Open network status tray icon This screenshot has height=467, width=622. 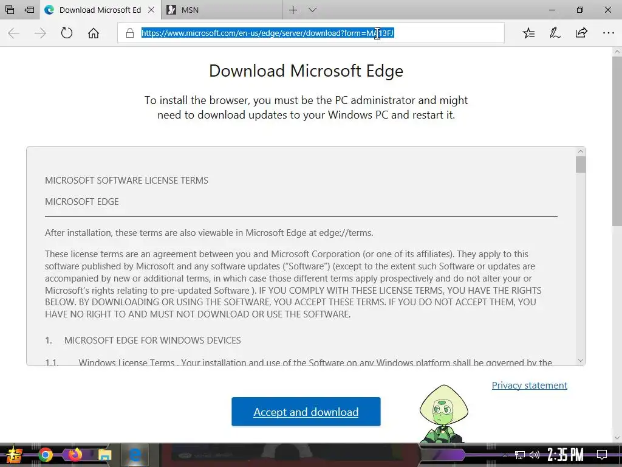coord(519,455)
